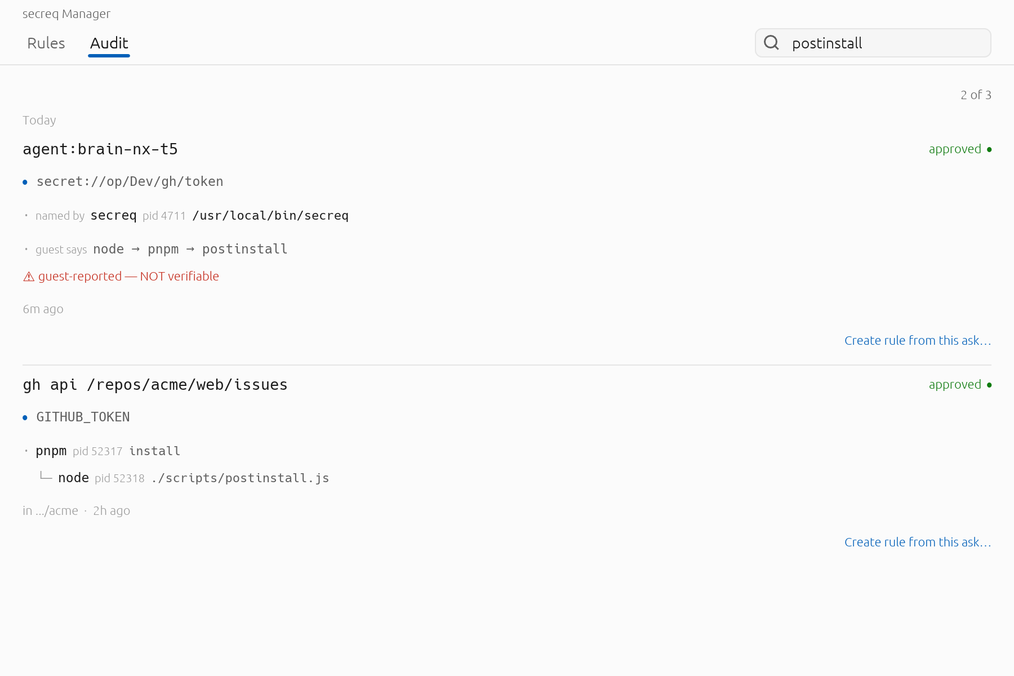Click approved status of agent:brain-nx-t5
Viewport: 1014px width, 676px height.
960,149
